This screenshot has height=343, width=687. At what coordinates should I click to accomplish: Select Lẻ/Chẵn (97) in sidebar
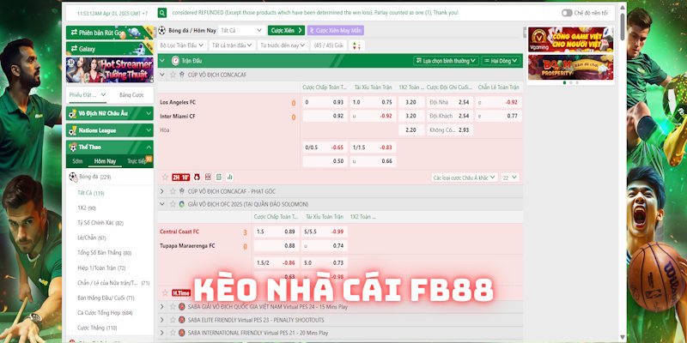[x=92, y=238]
